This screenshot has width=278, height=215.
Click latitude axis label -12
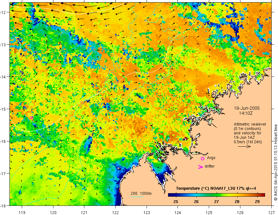pyautogui.click(x=3, y=12)
